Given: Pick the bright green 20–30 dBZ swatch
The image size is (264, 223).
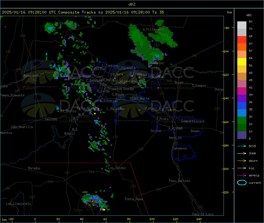Looking at the screenshot, I should (x=242, y=120).
